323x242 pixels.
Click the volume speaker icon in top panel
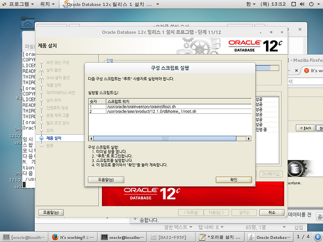coord(302,4)
